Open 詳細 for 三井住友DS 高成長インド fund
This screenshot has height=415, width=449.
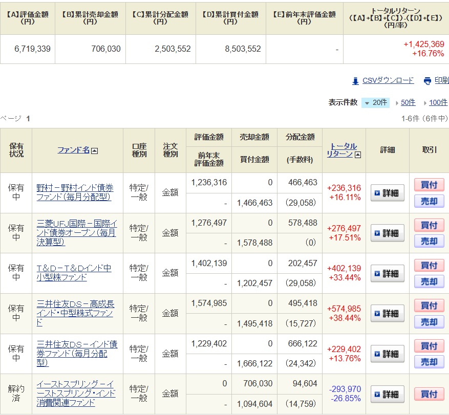point(387,313)
